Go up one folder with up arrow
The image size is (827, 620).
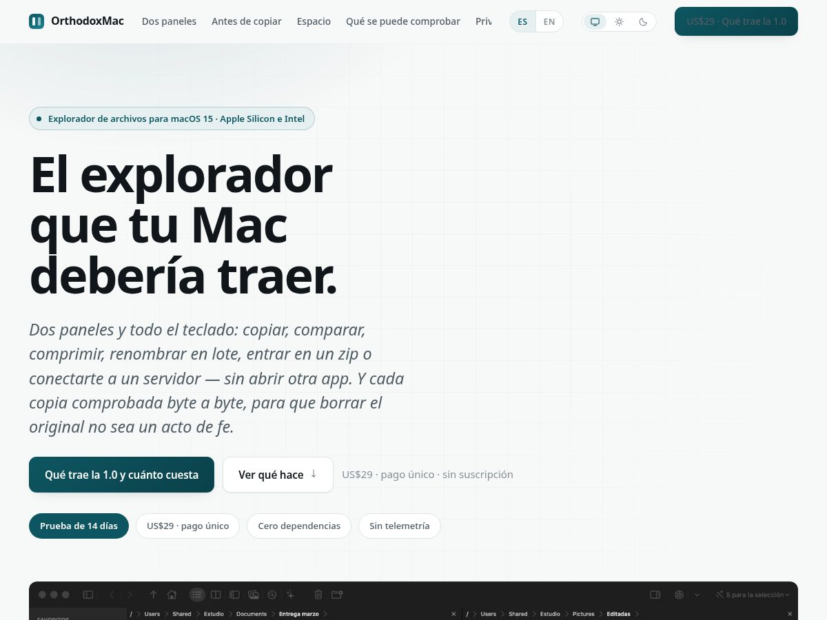coord(153,595)
